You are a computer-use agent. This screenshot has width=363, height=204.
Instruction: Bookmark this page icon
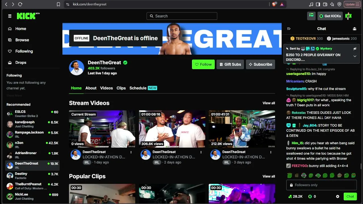58,4
